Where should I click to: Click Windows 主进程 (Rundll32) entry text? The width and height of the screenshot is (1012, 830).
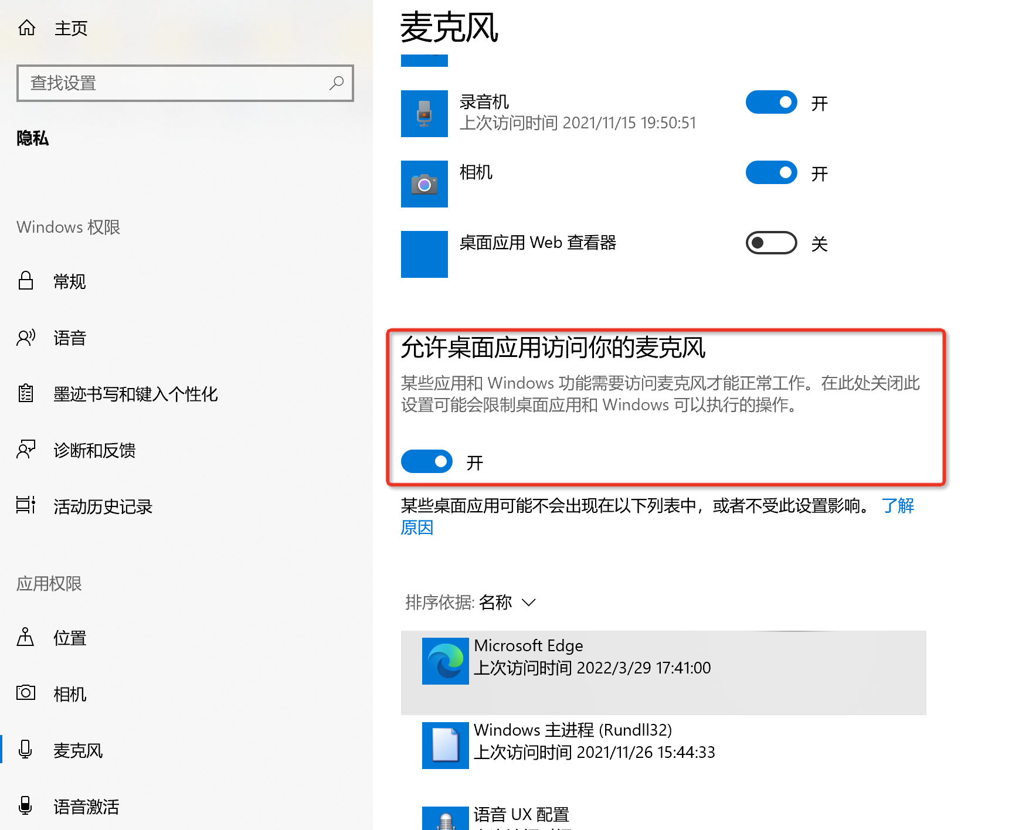tap(572, 730)
